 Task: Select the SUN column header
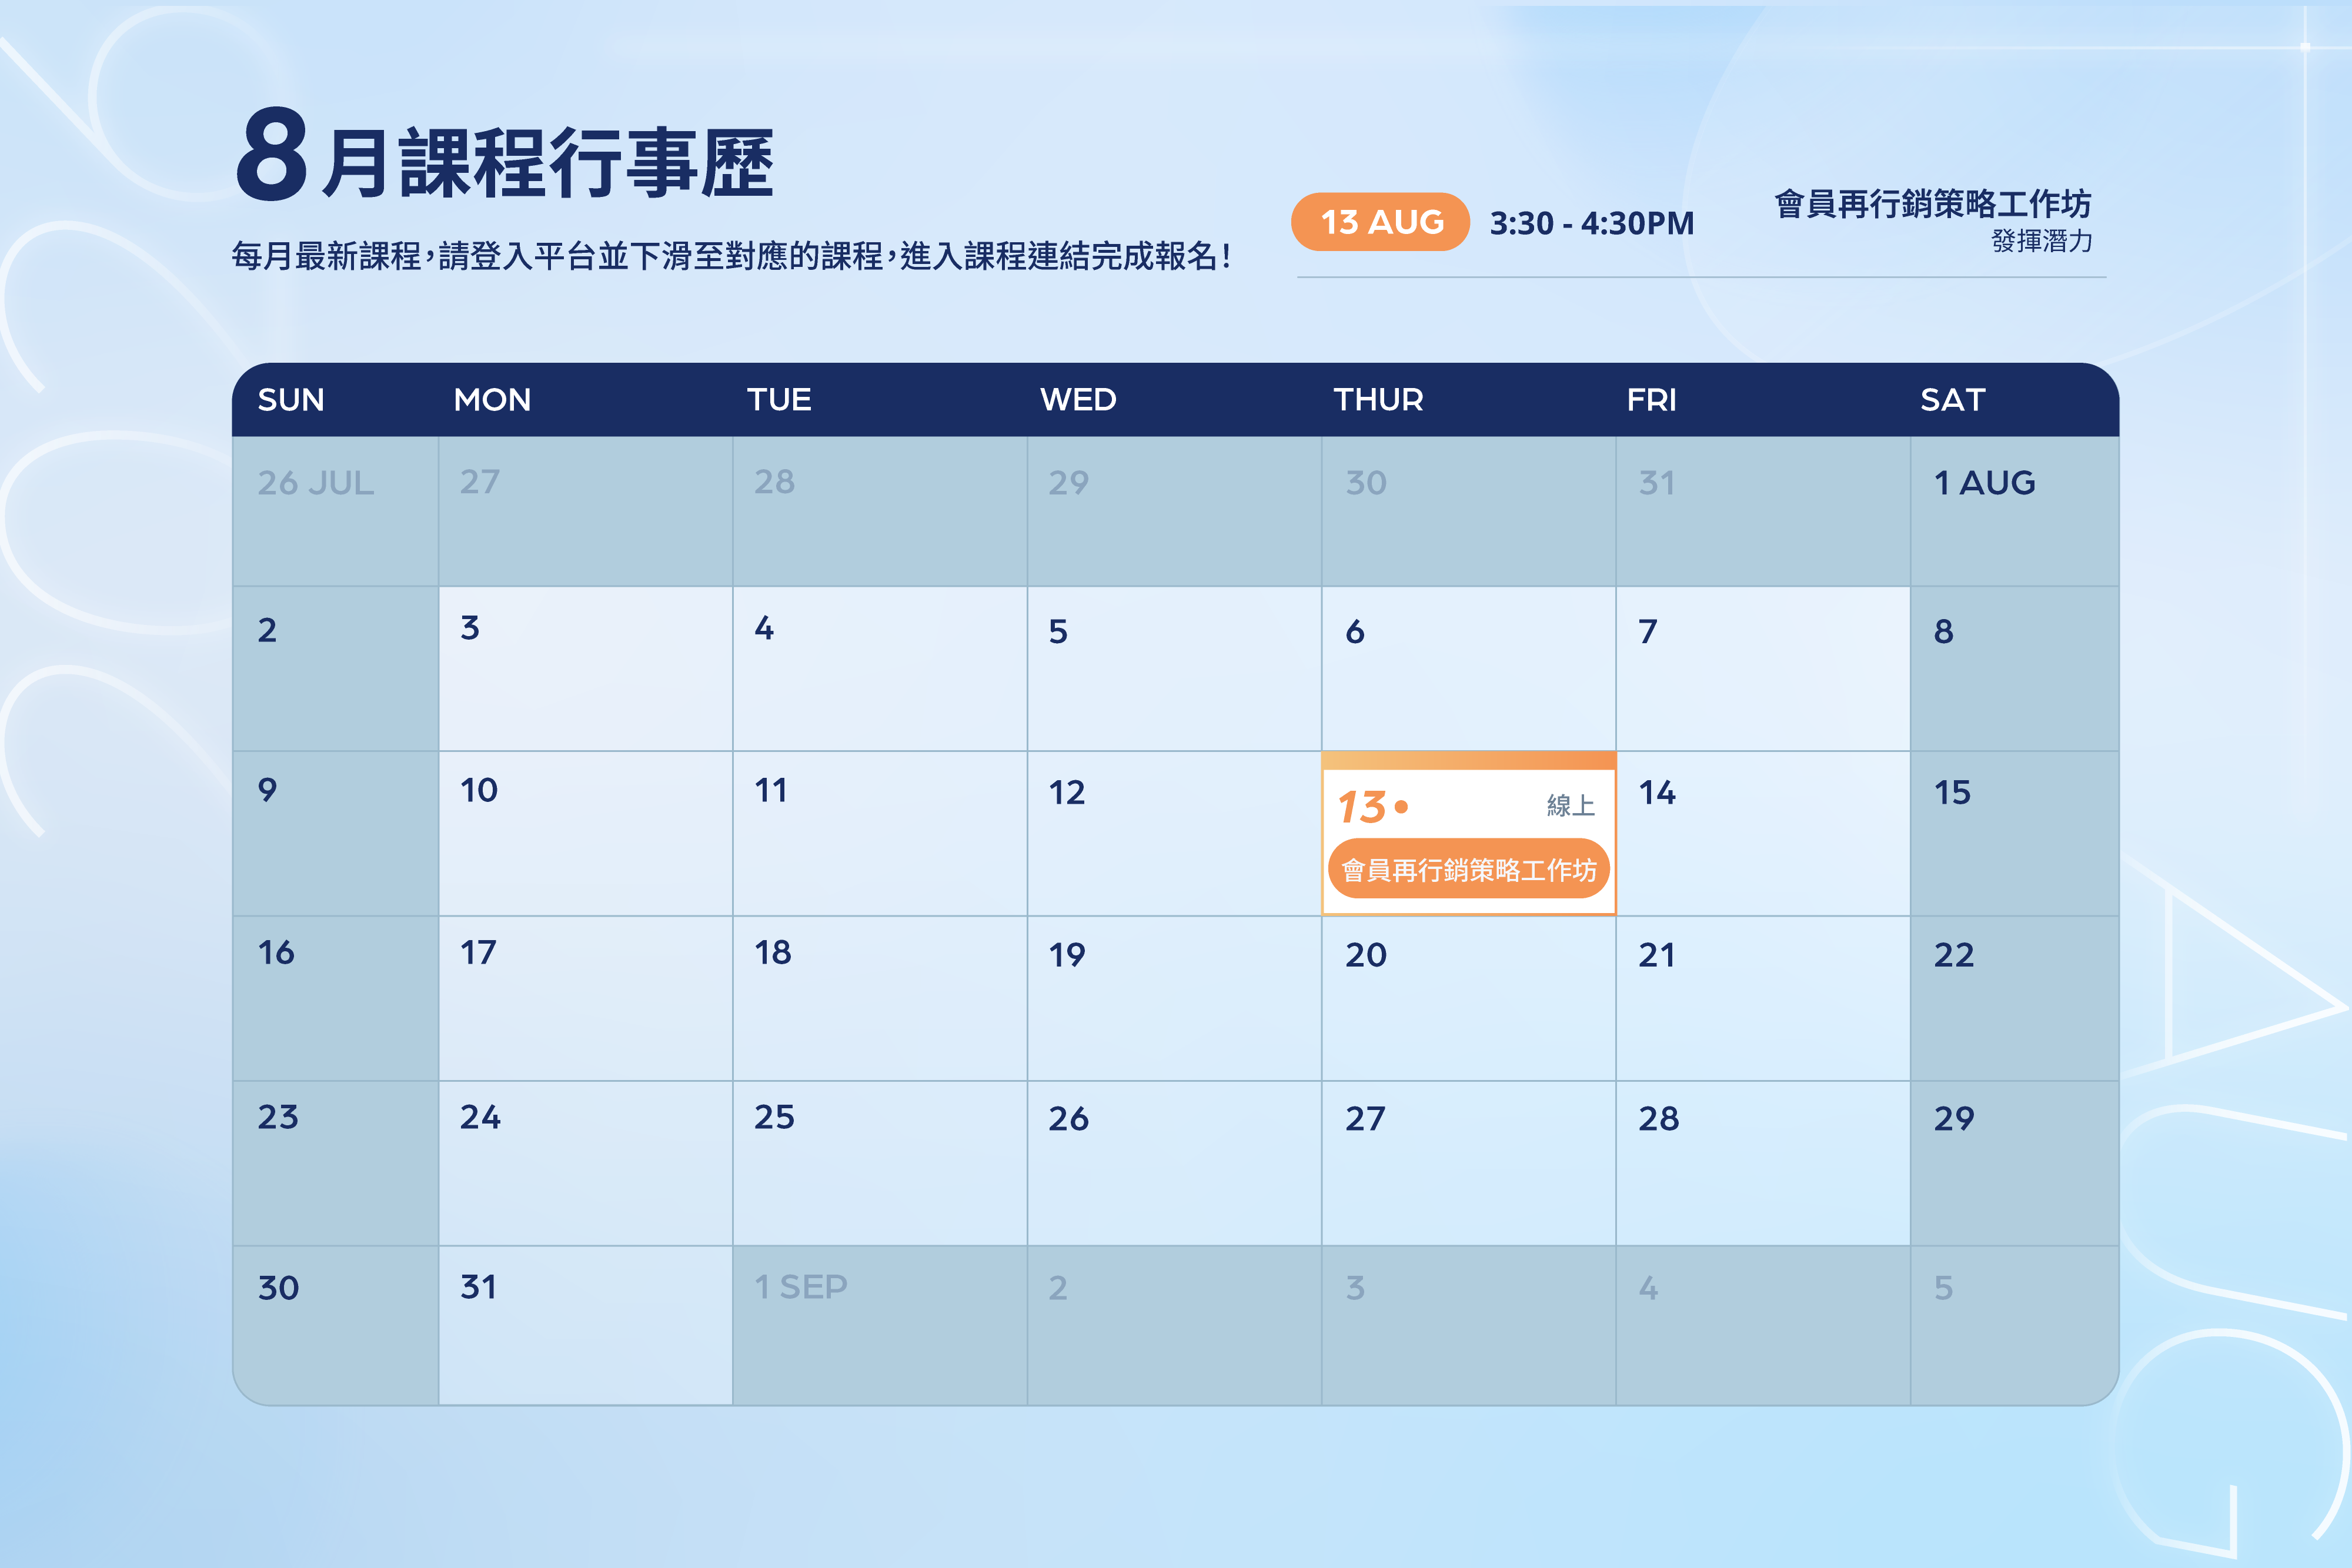coord(291,400)
